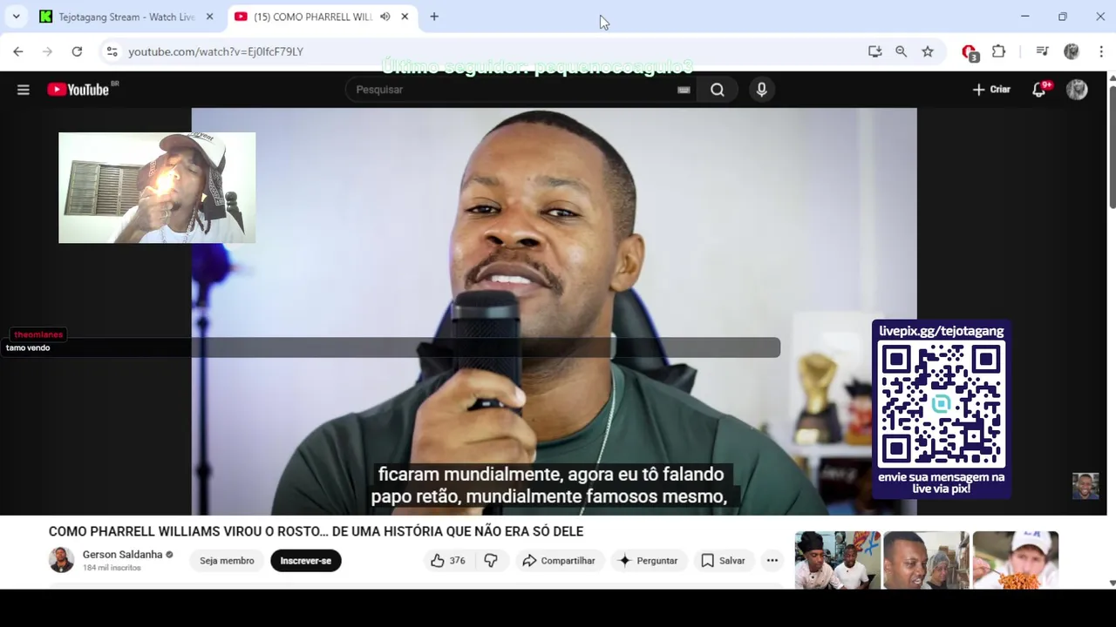Image resolution: width=1116 pixels, height=627 pixels.
Task: Open the third recommended video thumbnail with noodles
Action: click(x=1016, y=560)
